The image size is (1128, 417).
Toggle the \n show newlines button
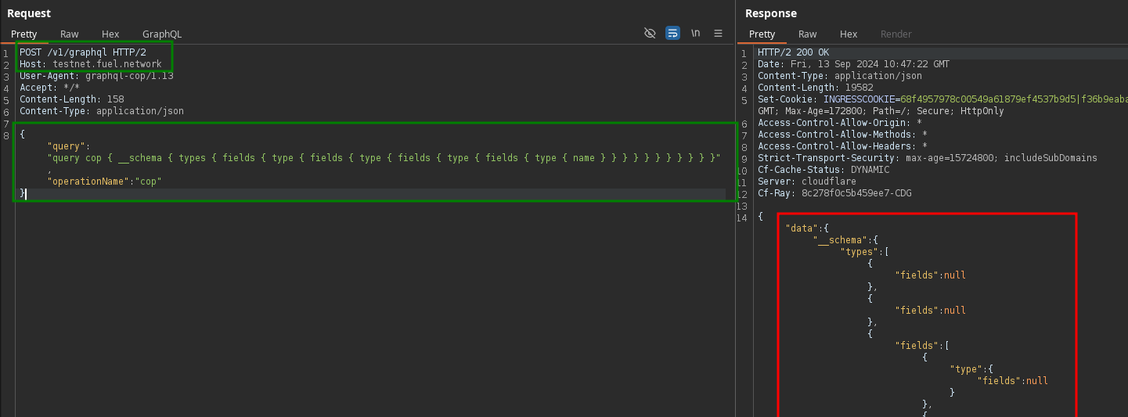tap(695, 33)
